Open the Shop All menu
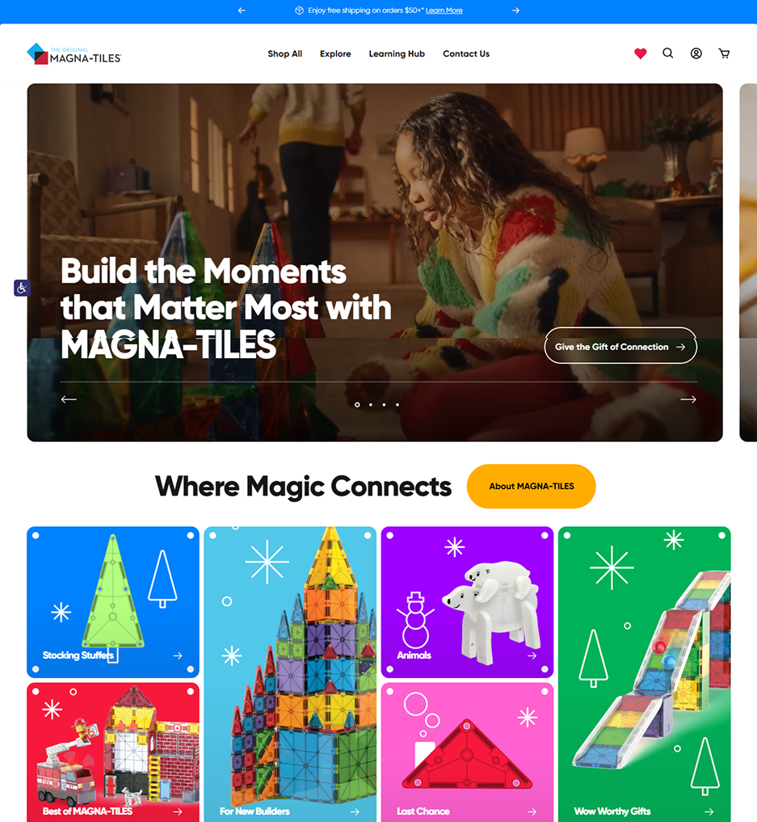Image resolution: width=757 pixels, height=822 pixels. 285,53
